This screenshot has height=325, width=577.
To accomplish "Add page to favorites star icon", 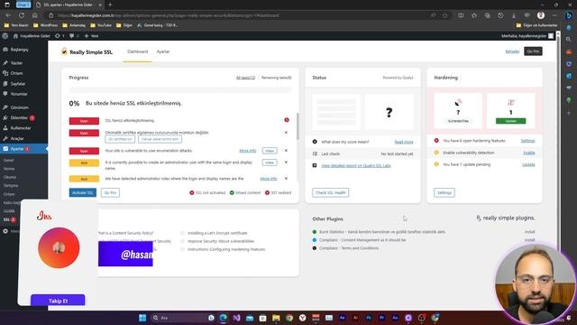I will point(444,15).
